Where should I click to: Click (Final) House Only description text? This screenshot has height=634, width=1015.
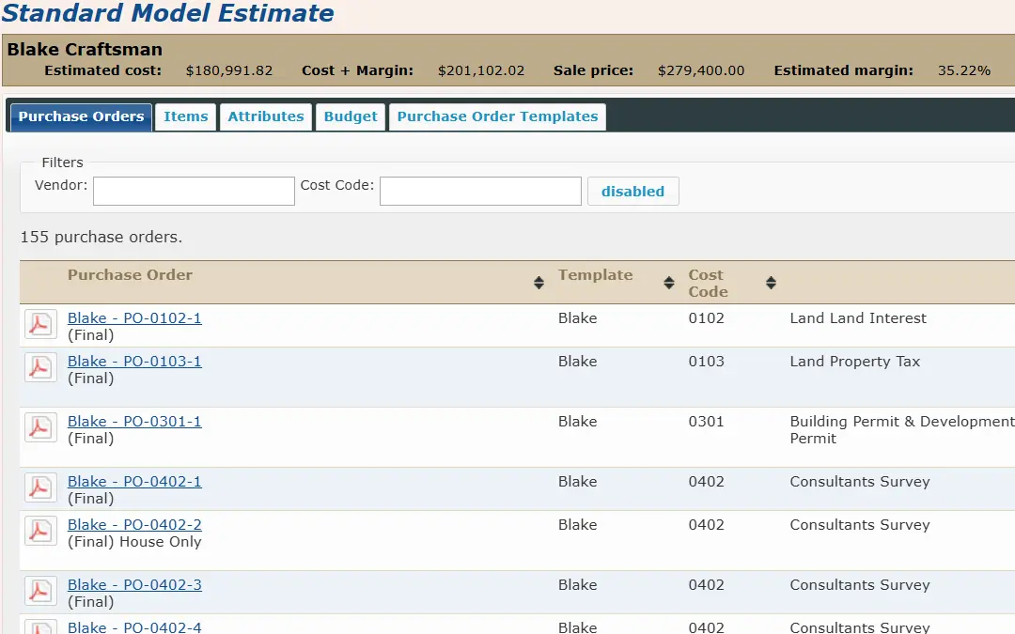pyautogui.click(x=134, y=542)
